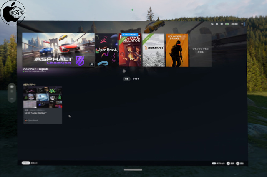
Task: Click the visionOS window bar below Steam window
Action: click(133, 169)
